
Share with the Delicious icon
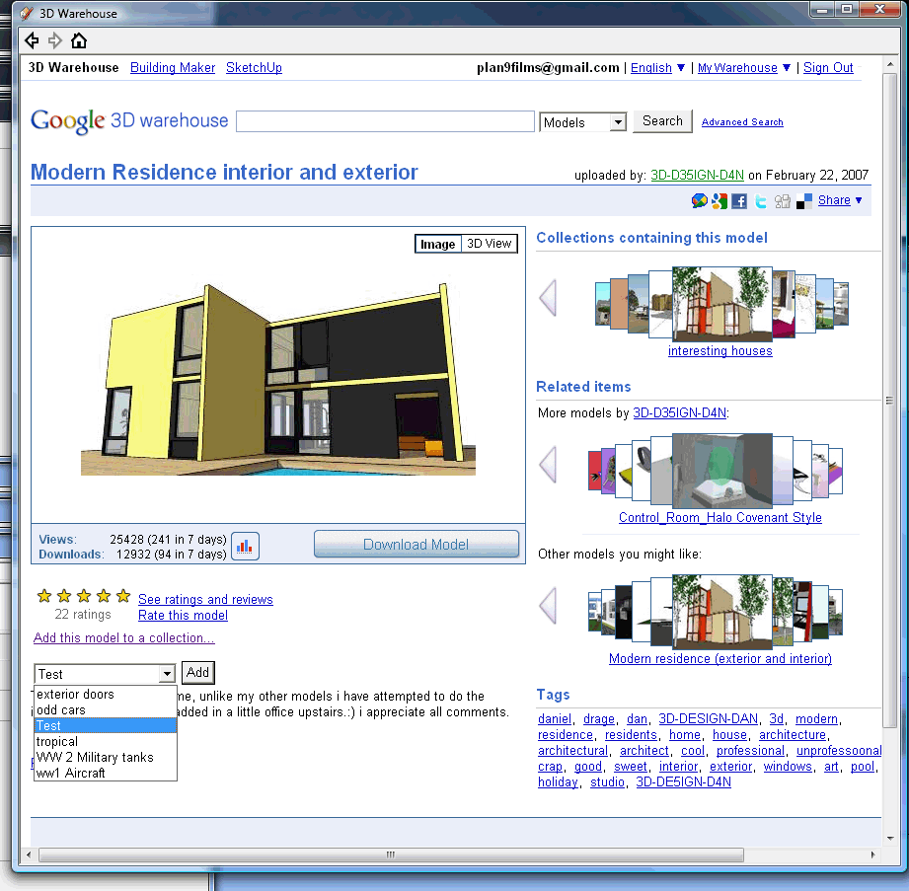click(802, 200)
